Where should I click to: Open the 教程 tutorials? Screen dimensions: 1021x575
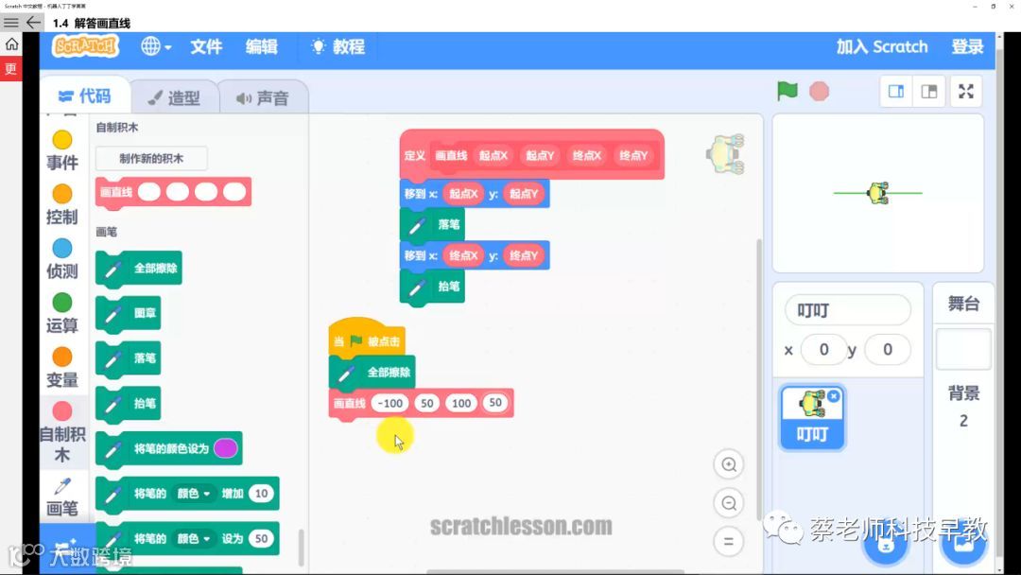[337, 46]
